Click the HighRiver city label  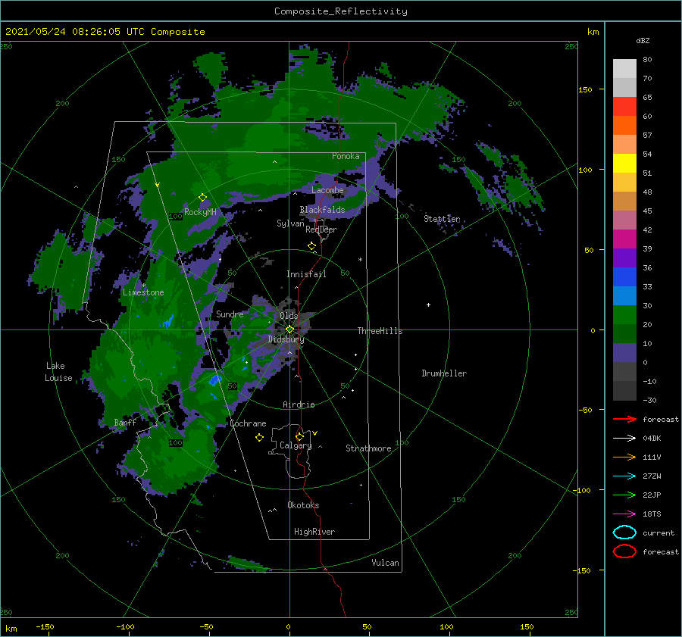coord(314,532)
